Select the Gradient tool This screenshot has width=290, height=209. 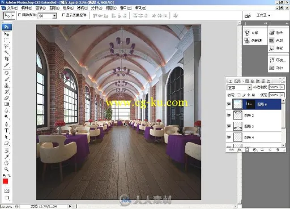pos(7,104)
